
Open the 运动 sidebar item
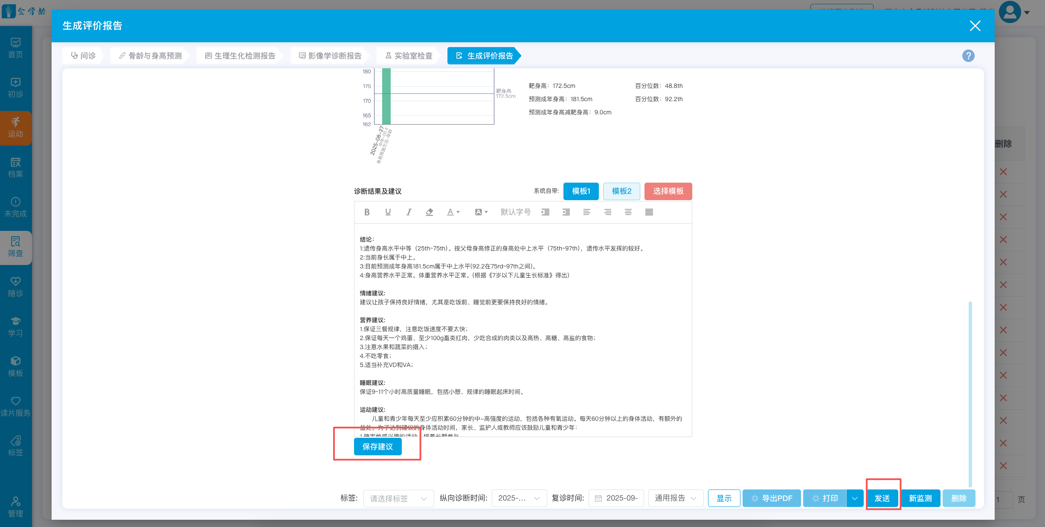tap(16, 128)
